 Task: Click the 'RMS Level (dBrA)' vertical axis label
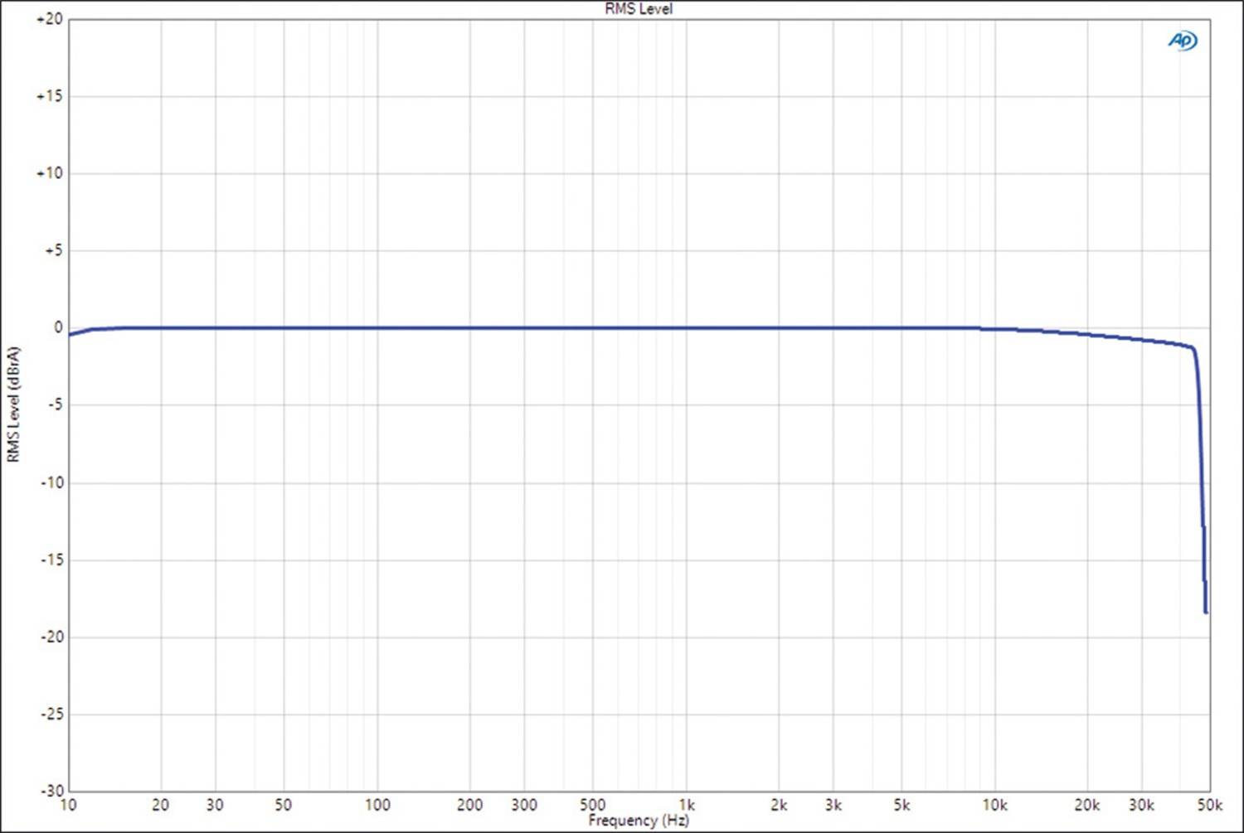(x=12, y=404)
